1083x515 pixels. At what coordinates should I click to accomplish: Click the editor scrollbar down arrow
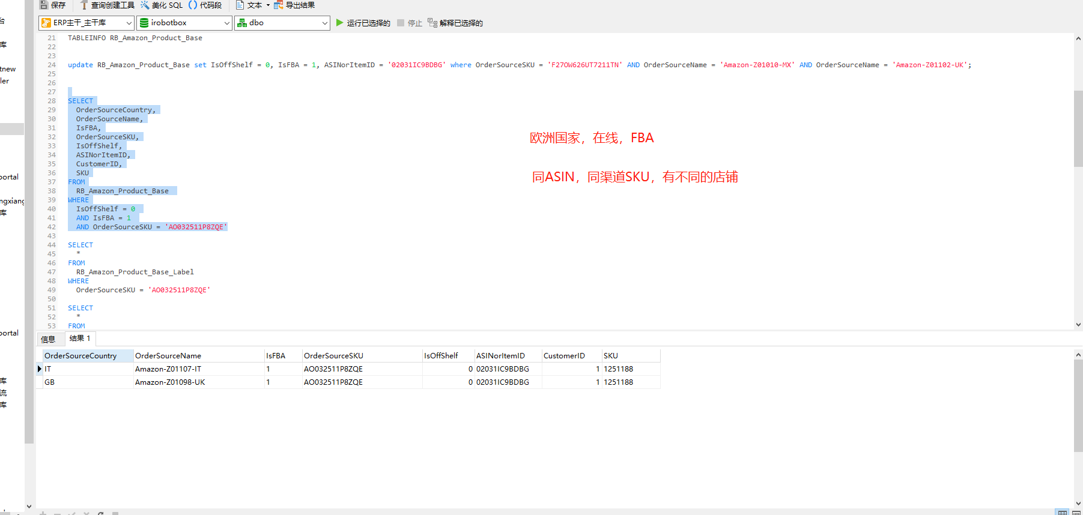1078,325
